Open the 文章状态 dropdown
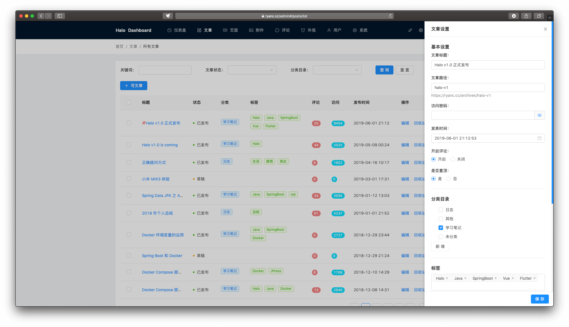This screenshot has width=569, height=327. pos(251,70)
